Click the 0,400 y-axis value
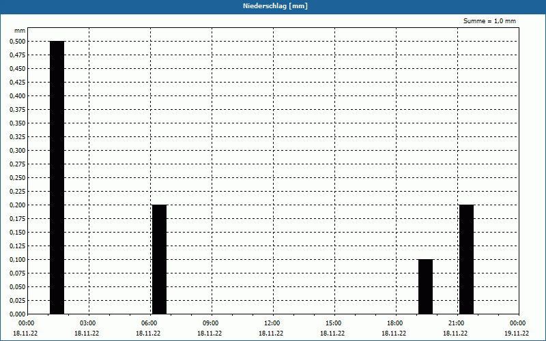The image size is (546, 341). coord(18,96)
